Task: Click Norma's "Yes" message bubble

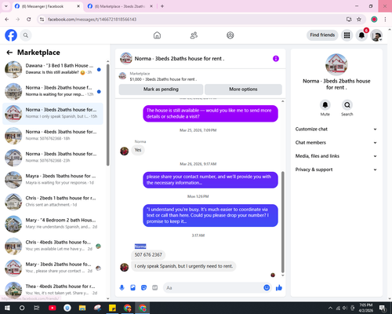Action: (x=138, y=150)
